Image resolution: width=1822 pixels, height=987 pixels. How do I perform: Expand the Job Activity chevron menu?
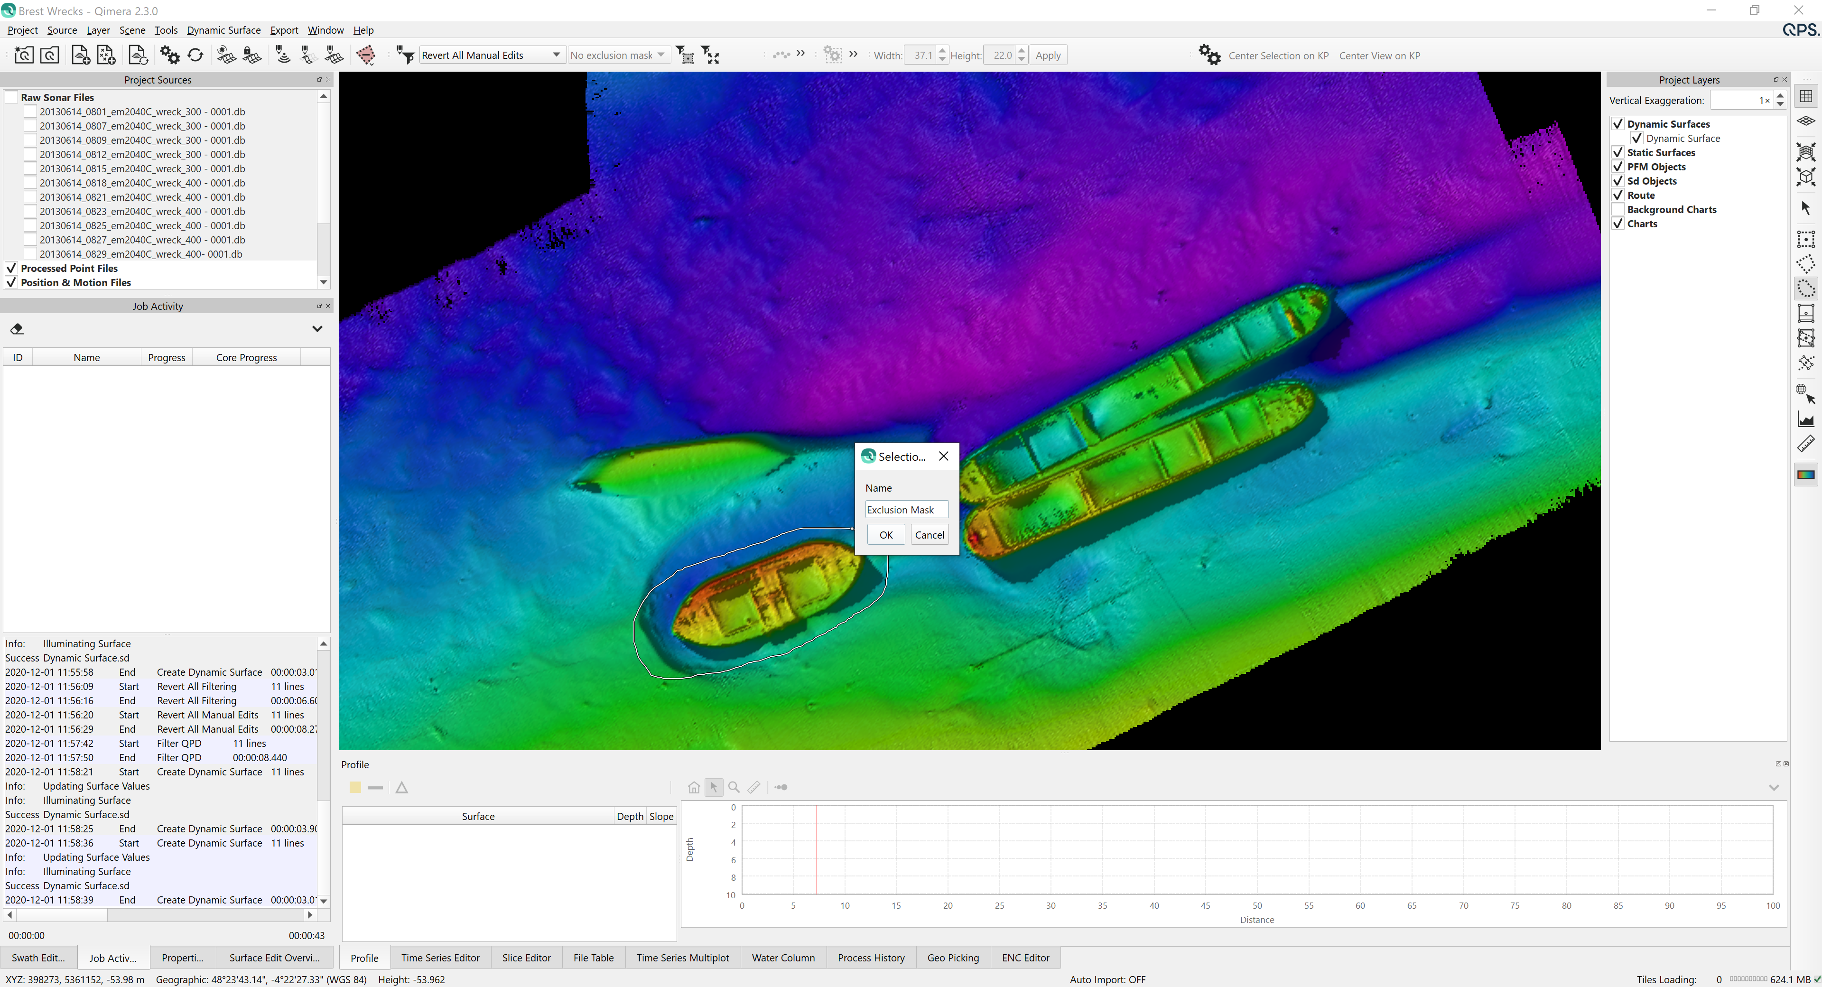click(317, 329)
